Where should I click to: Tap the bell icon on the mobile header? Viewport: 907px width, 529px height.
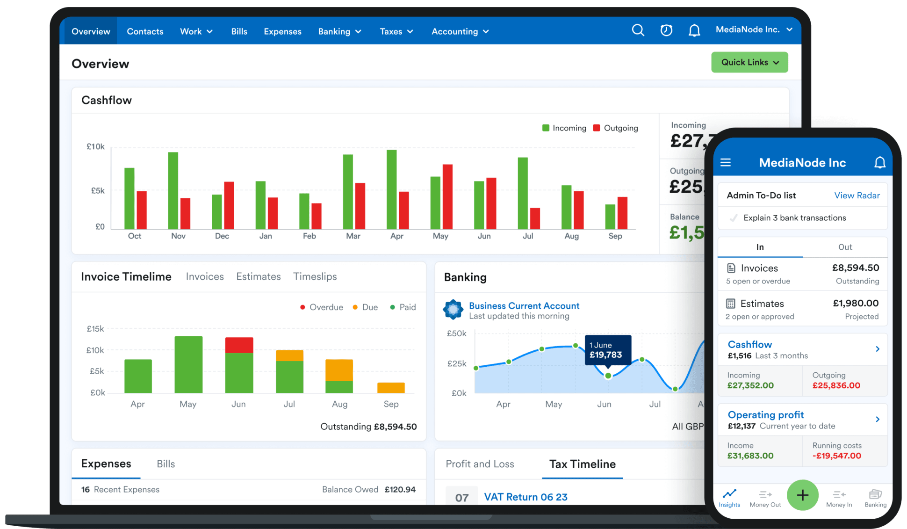pos(880,162)
